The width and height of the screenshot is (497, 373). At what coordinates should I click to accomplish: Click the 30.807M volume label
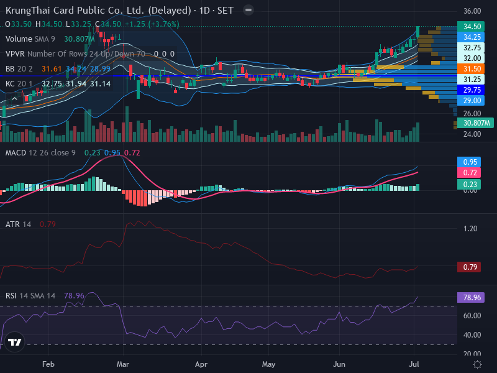pyautogui.click(x=475, y=122)
